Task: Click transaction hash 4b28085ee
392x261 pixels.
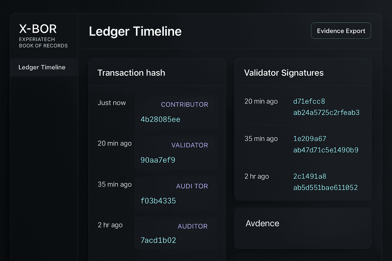Action: pos(160,119)
